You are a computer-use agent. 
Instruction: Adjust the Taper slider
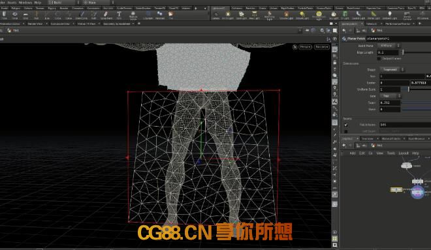[416, 102]
